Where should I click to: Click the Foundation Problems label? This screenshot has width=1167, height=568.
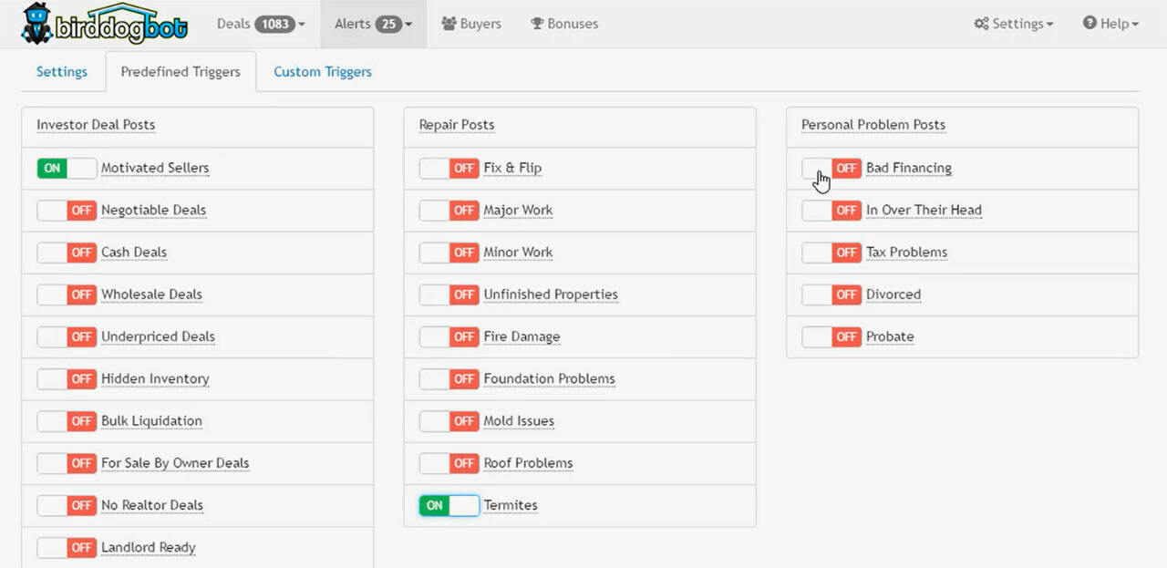pos(549,378)
